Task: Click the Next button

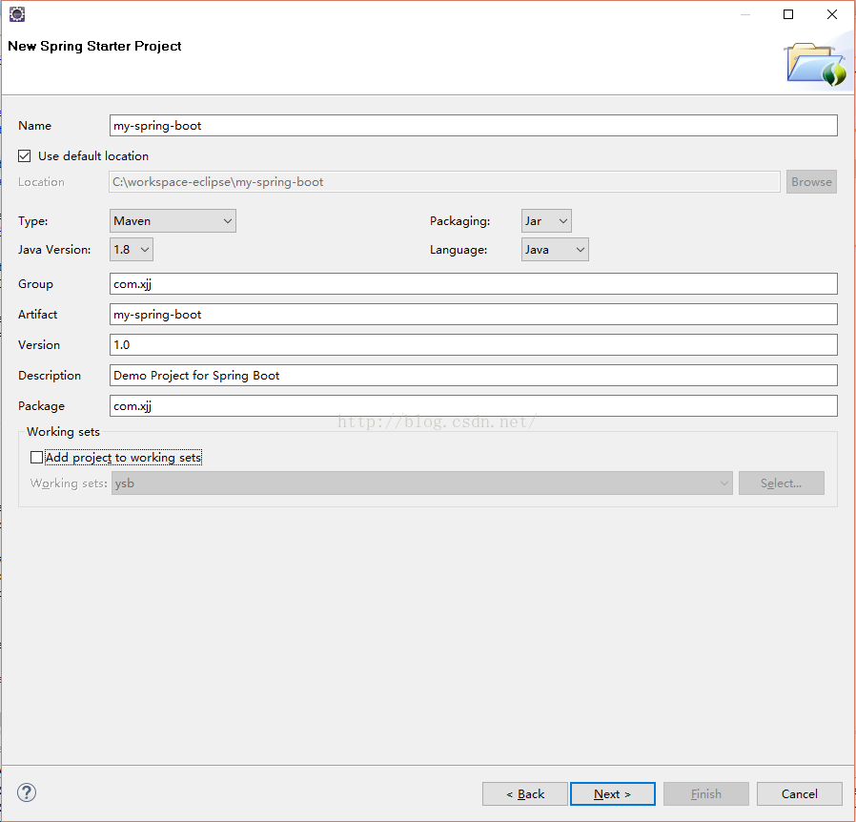Action: [613, 793]
